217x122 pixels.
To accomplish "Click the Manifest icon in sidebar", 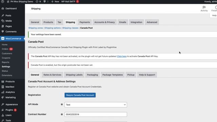I will coord(3,87).
